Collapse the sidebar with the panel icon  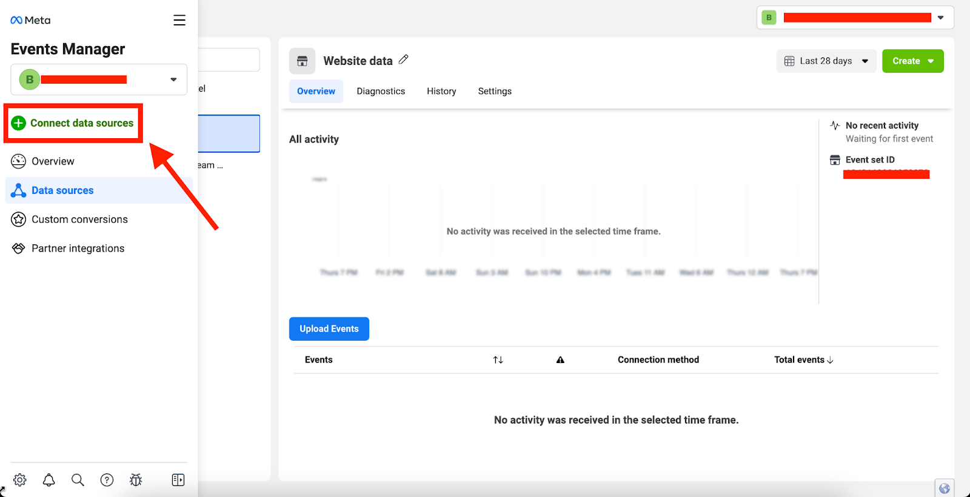(x=178, y=480)
